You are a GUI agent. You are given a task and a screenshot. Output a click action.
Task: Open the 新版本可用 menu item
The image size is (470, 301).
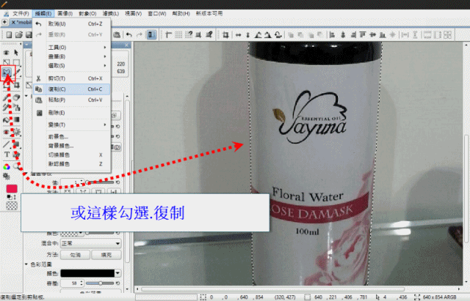point(209,13)
